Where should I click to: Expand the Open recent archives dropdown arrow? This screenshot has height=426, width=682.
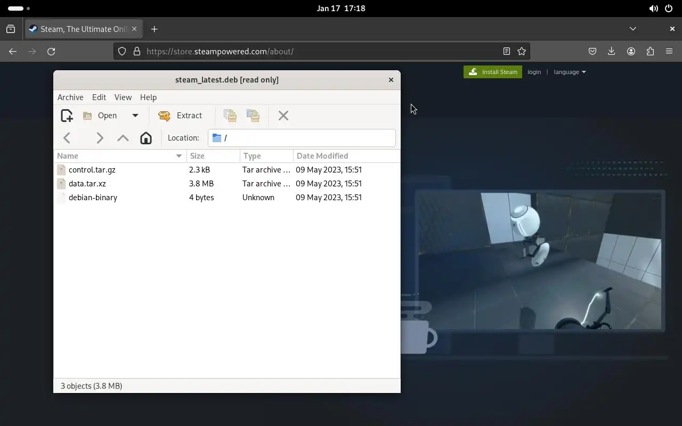135,116
